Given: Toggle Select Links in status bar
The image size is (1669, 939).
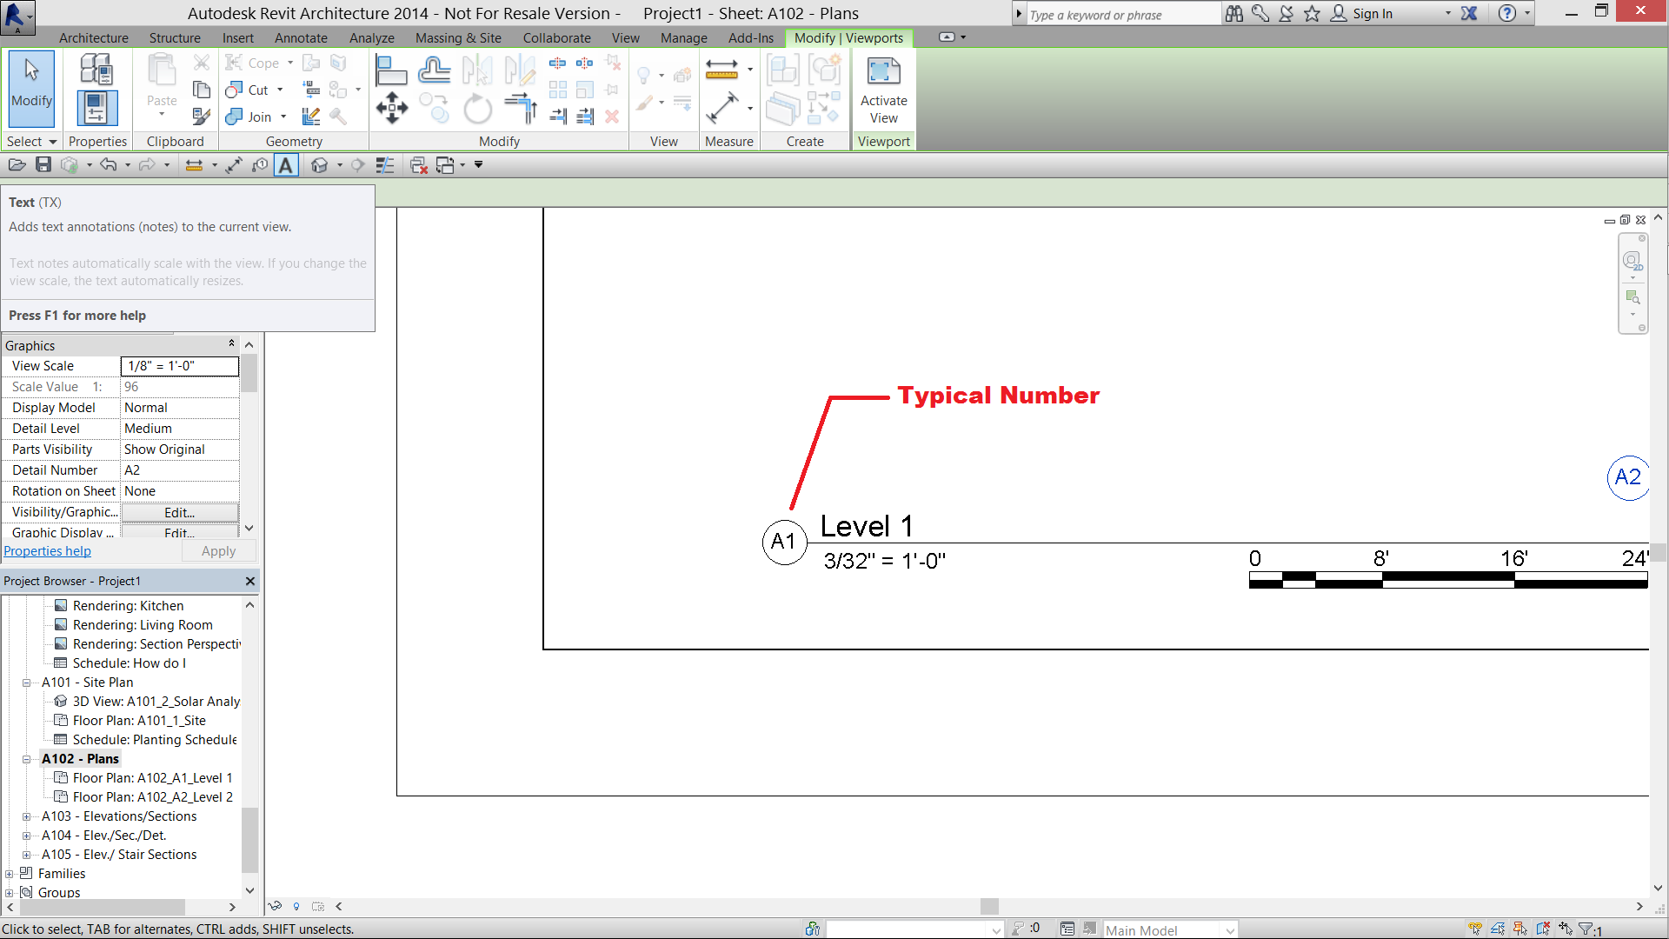Looking at the screenshot, I should click(1475, 929).
